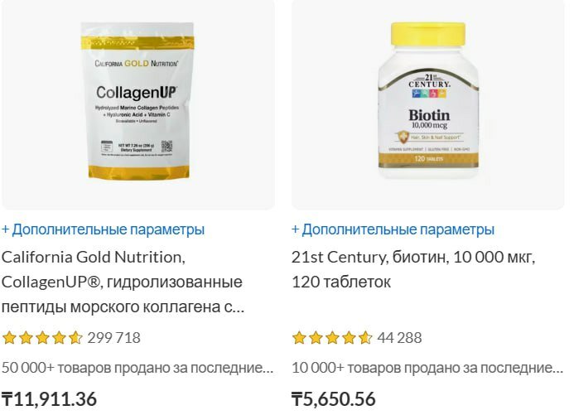574x415 pixels.
Task: Click first star of Biotin rating
Action: 300,338
